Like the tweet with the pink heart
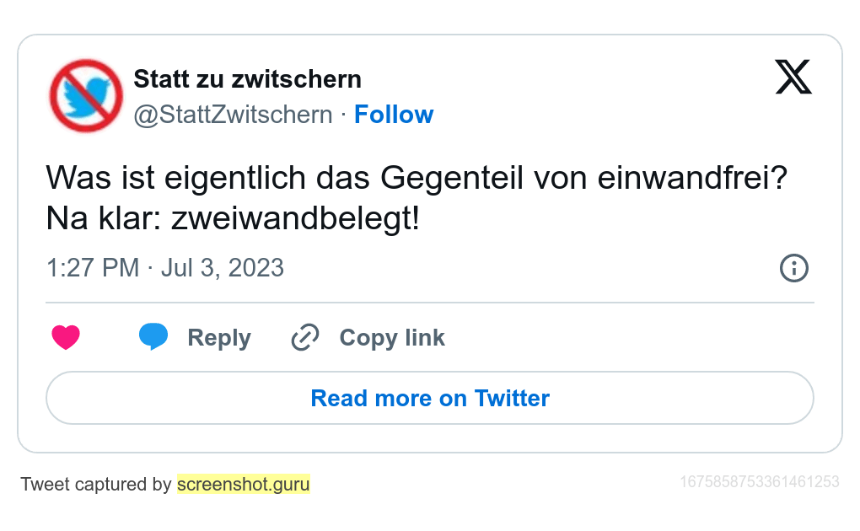860x531 pixels. [x=66, y=337]
